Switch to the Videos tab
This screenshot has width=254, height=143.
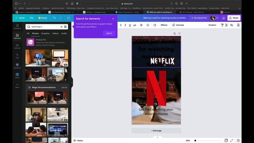[56, 33]
